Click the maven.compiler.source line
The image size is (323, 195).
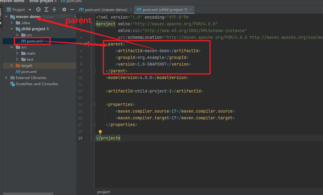tap(175, 111)
